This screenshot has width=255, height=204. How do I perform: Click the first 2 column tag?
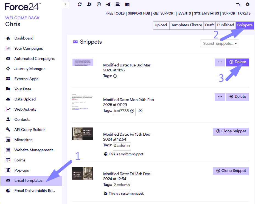pyautogui.click(x=122, y=146)
